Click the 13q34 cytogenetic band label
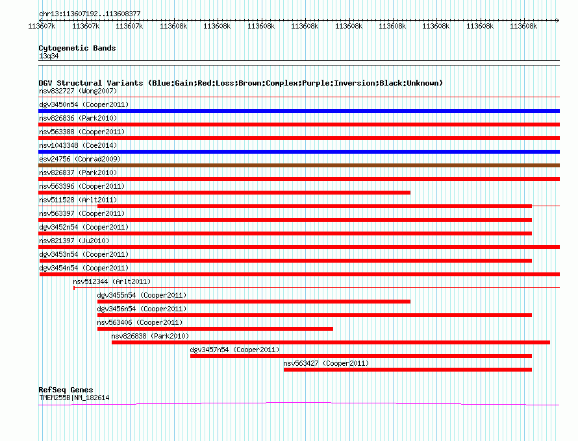The image size is (578, 441). (x=49, y=56)
